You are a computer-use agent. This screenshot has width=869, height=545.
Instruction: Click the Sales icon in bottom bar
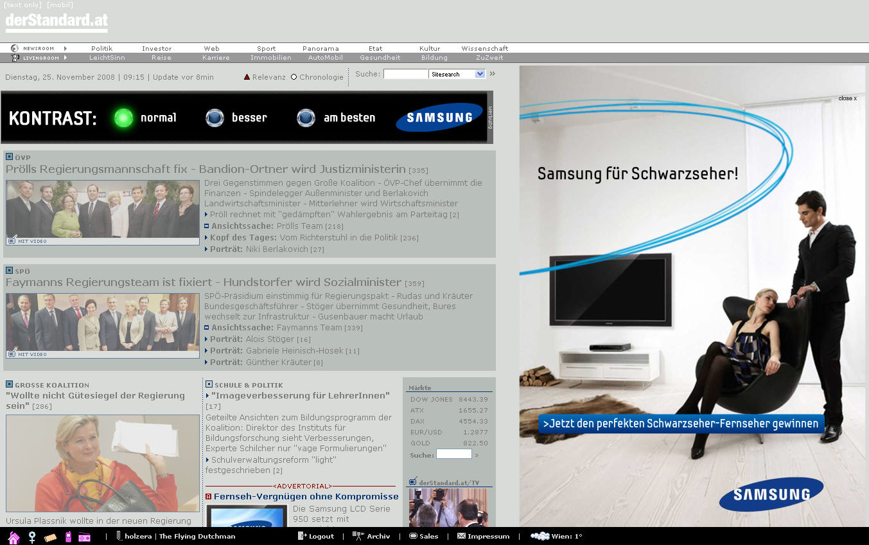point(414,536)
